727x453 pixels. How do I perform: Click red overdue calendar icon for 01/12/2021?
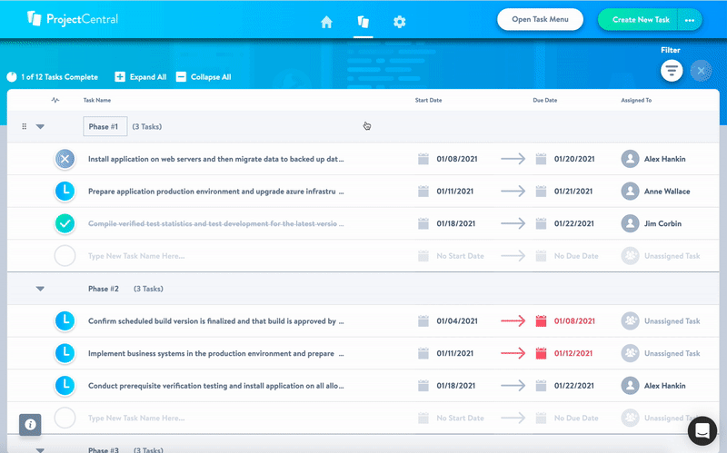(x=541, y=353)
